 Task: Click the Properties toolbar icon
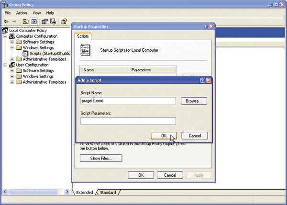(x=44, y=22)
